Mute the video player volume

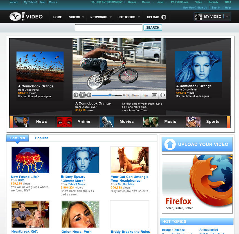162,95
